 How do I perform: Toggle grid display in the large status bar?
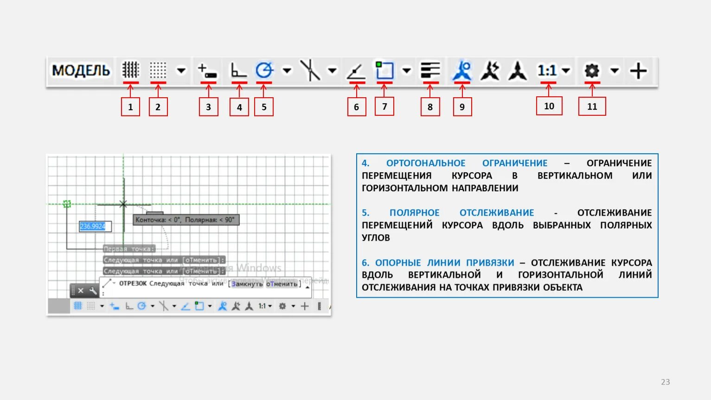tap(131, 70)
